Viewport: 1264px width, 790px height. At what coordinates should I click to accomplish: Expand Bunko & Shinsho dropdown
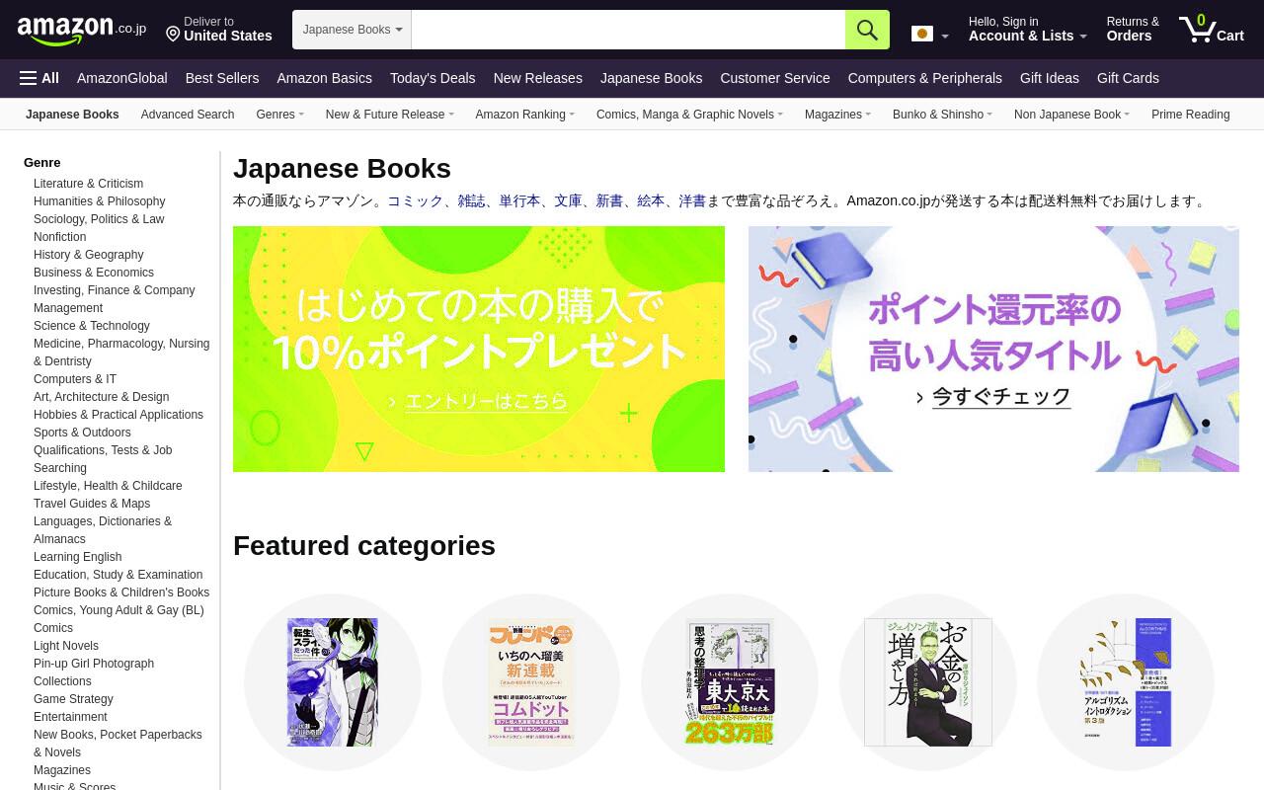942,115
